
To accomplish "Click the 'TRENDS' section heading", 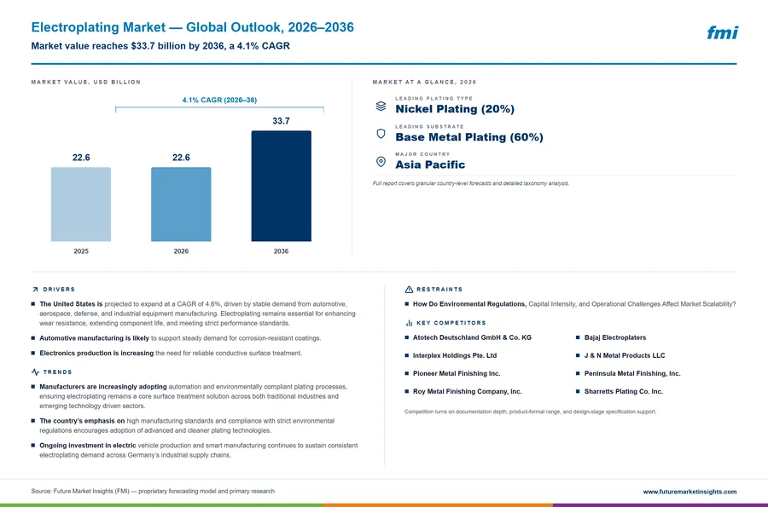I will tap(57, 372).
